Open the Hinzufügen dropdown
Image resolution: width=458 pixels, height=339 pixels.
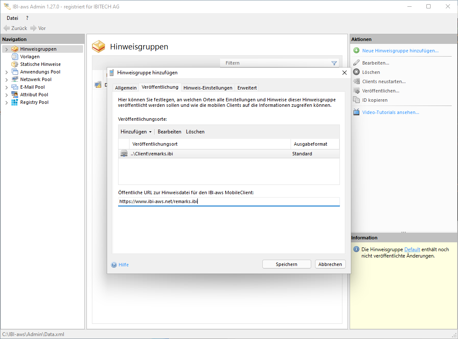click(x=136, y=132)
